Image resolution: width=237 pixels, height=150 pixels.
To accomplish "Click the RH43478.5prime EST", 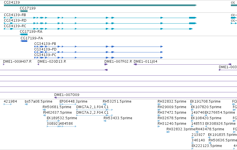I will [197, 132].
